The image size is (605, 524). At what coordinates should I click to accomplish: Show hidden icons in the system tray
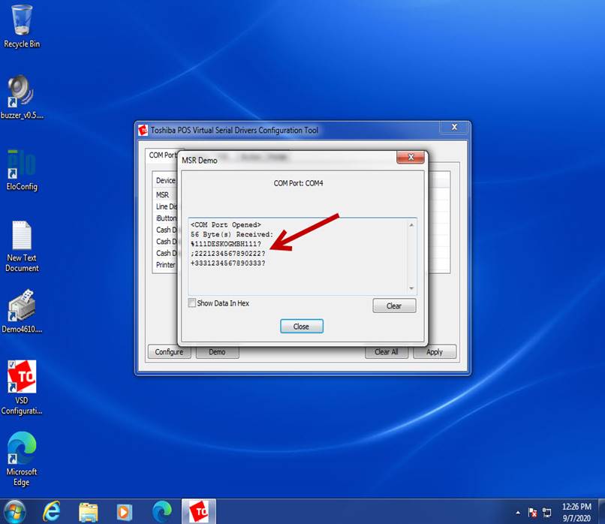[518, 512]
